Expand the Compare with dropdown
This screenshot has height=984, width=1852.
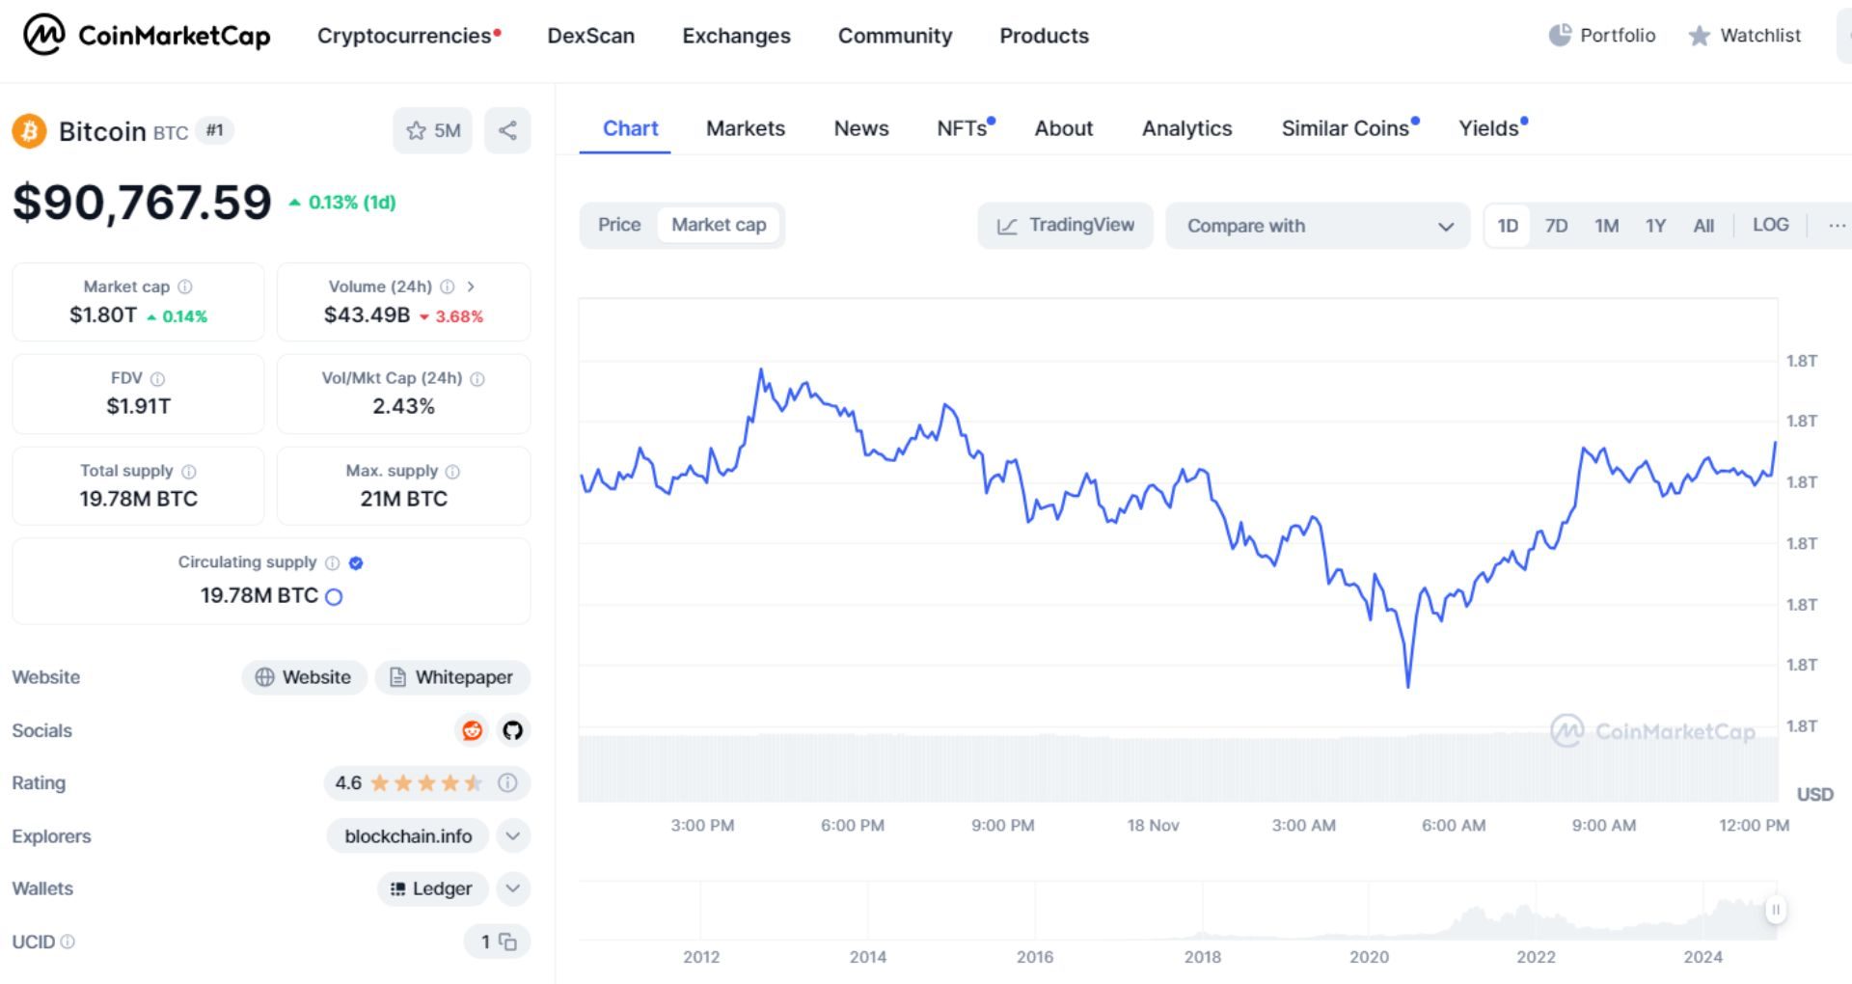[1318, 225]
